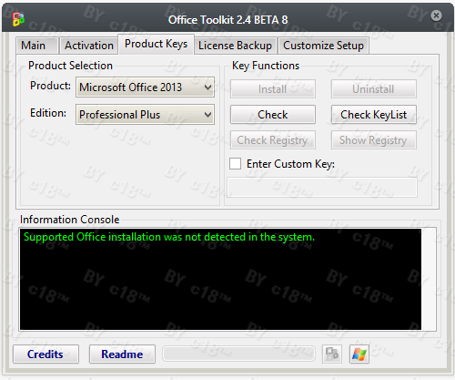This screenshot has height=380, width=455.
Task: Close the Office Toolkit window
Action: (x=436, y=15)
